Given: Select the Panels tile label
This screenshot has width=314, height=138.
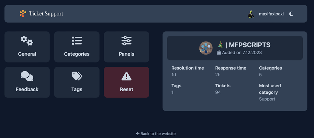Looking at the screenshot, I should (x=127, y=54).
